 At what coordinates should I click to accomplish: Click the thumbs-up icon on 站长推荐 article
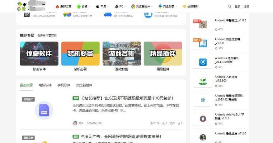(164, 123)
